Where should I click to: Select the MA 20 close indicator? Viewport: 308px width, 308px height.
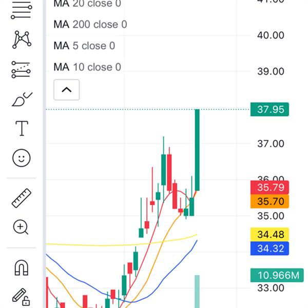pyautogui.click(x=87, y=4)
